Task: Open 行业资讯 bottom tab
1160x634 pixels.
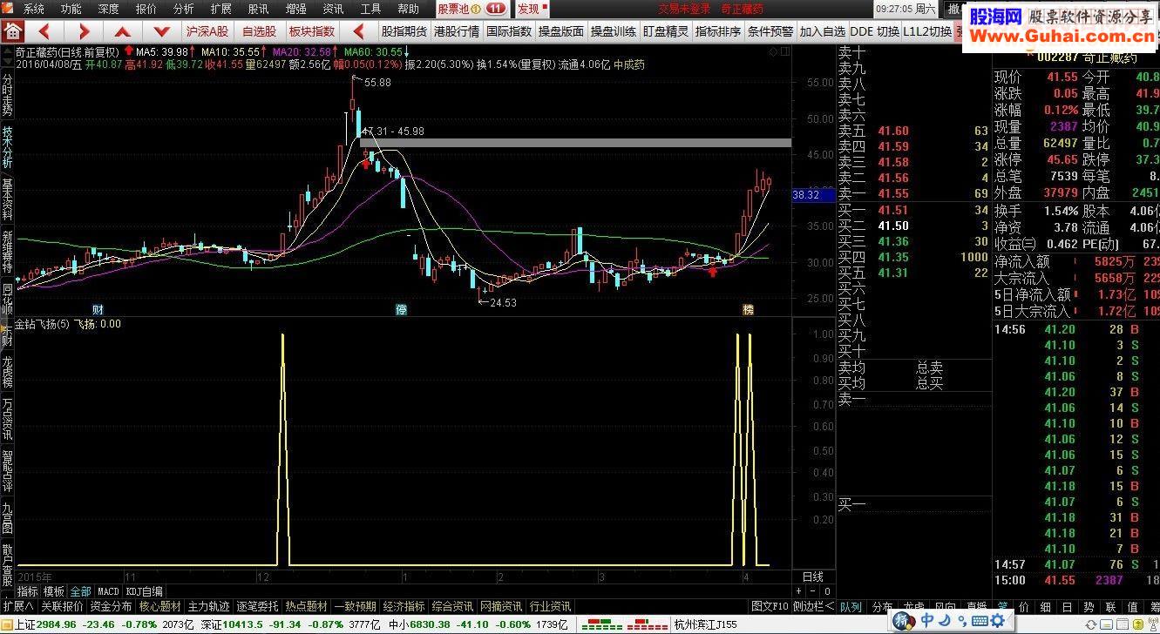Action: [x=550, y=606]
